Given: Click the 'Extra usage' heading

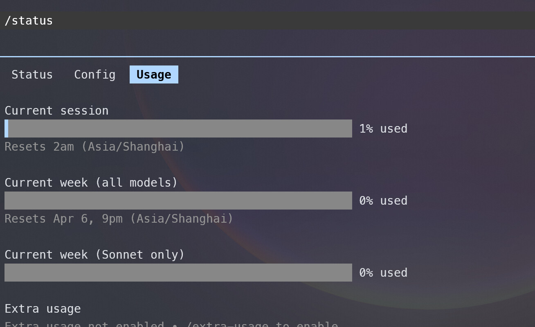Looking at the screenshot, I should tap(43, 309).
